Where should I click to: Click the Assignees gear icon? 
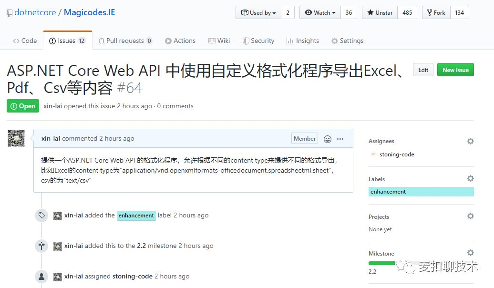[470, 141]
